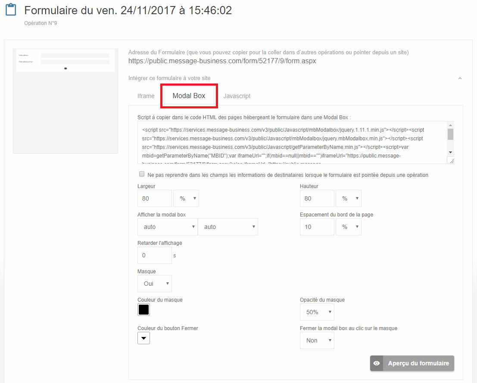Viewport: 477px width, 383px height.
Task: Open the Masque Oui dropdown
Action: click(155, 284)
